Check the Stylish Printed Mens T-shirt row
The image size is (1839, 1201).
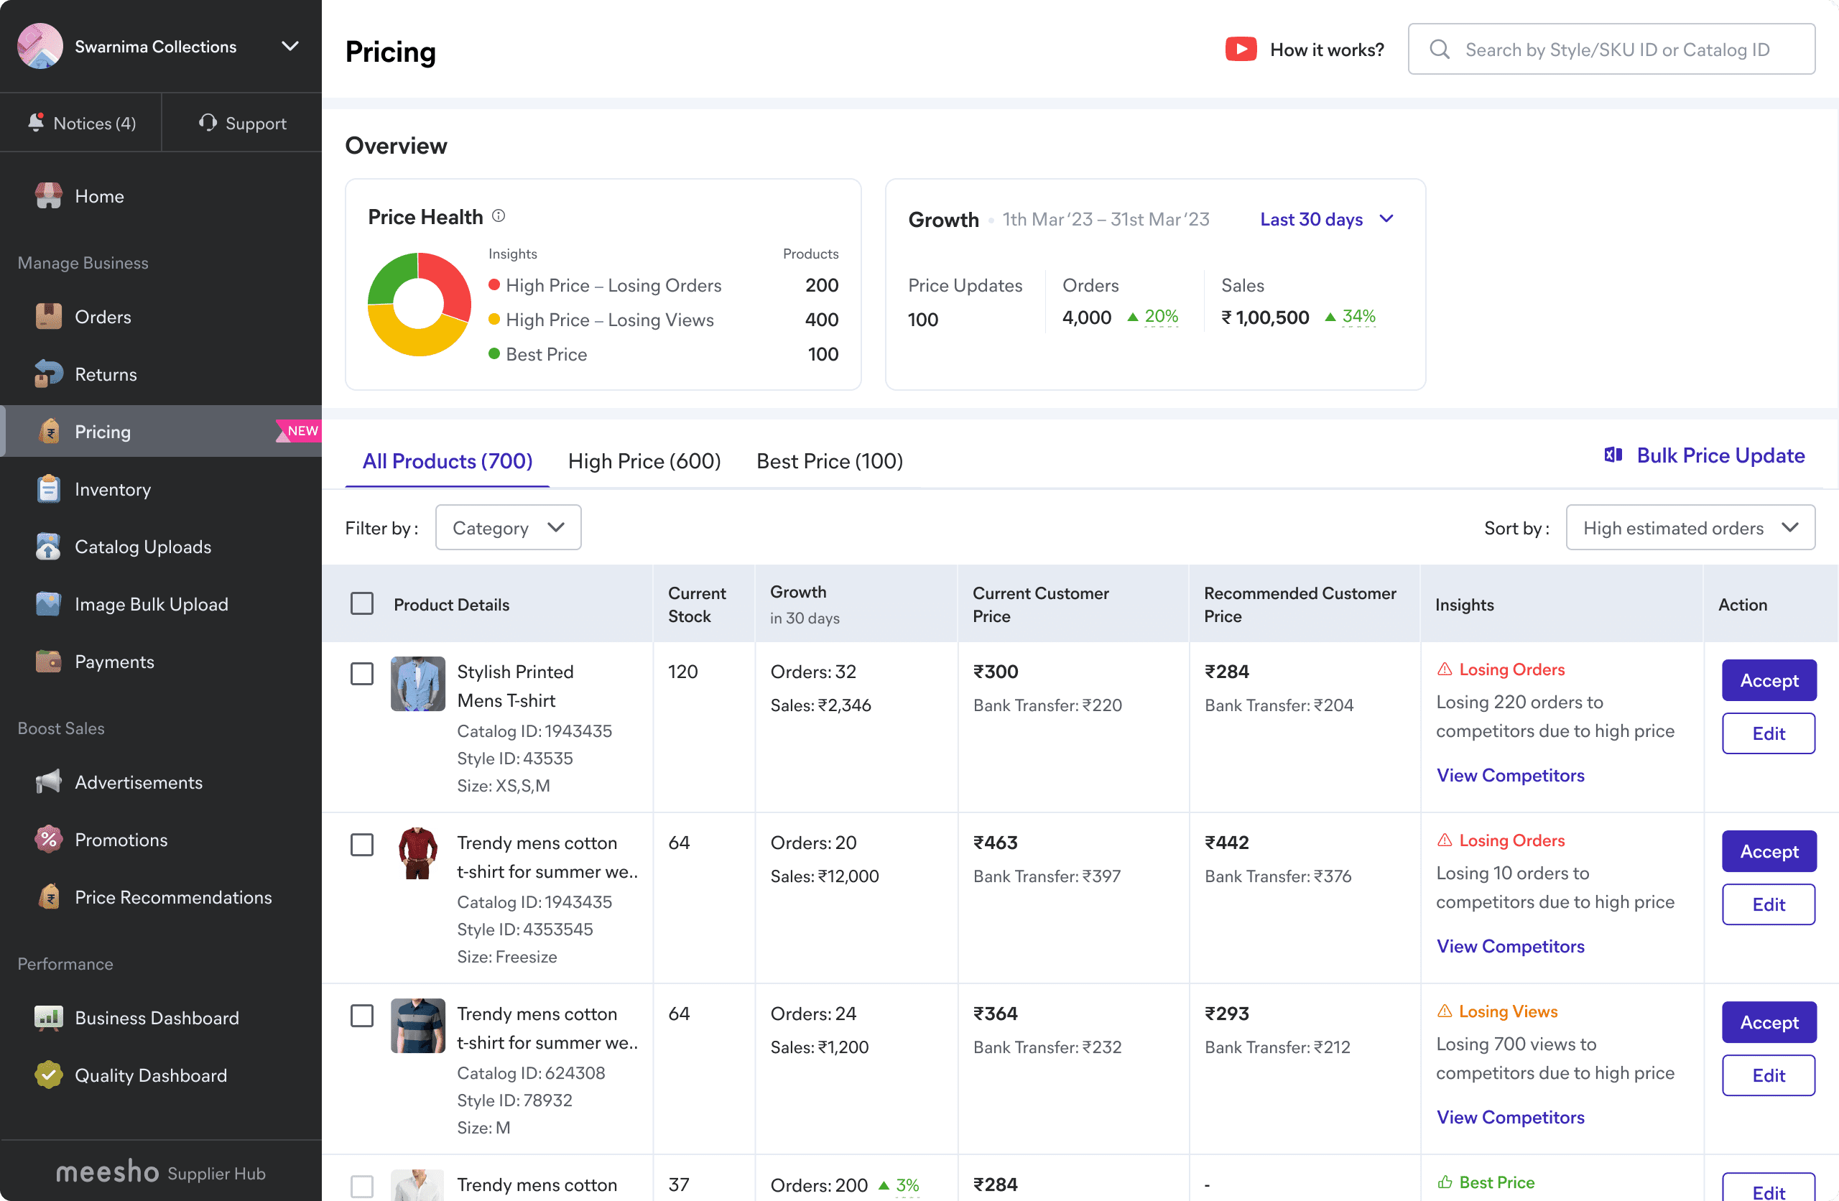[x=361, y=673]
